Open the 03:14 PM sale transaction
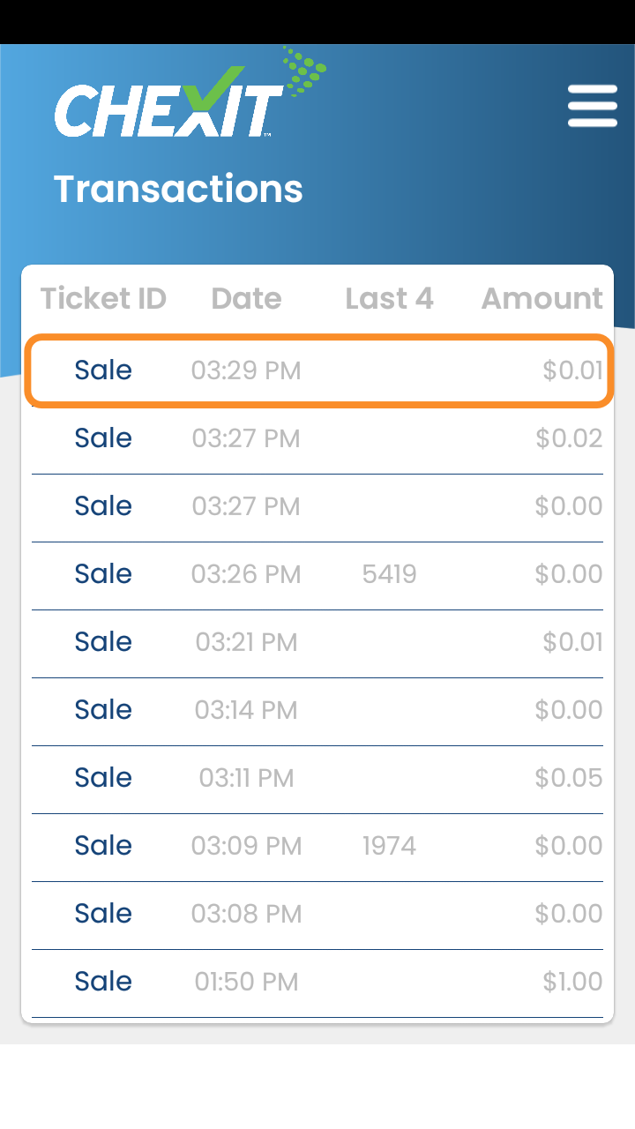 point(317,711)
